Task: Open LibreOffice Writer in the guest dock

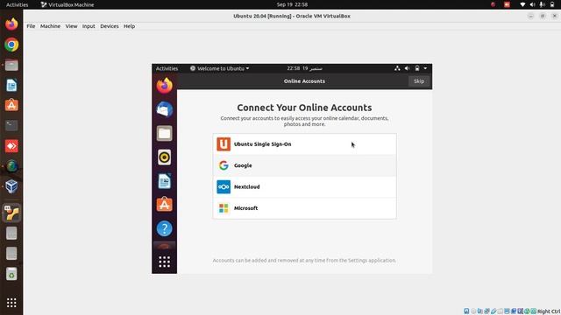Action: pyautogui.click(x=164, y=181)
